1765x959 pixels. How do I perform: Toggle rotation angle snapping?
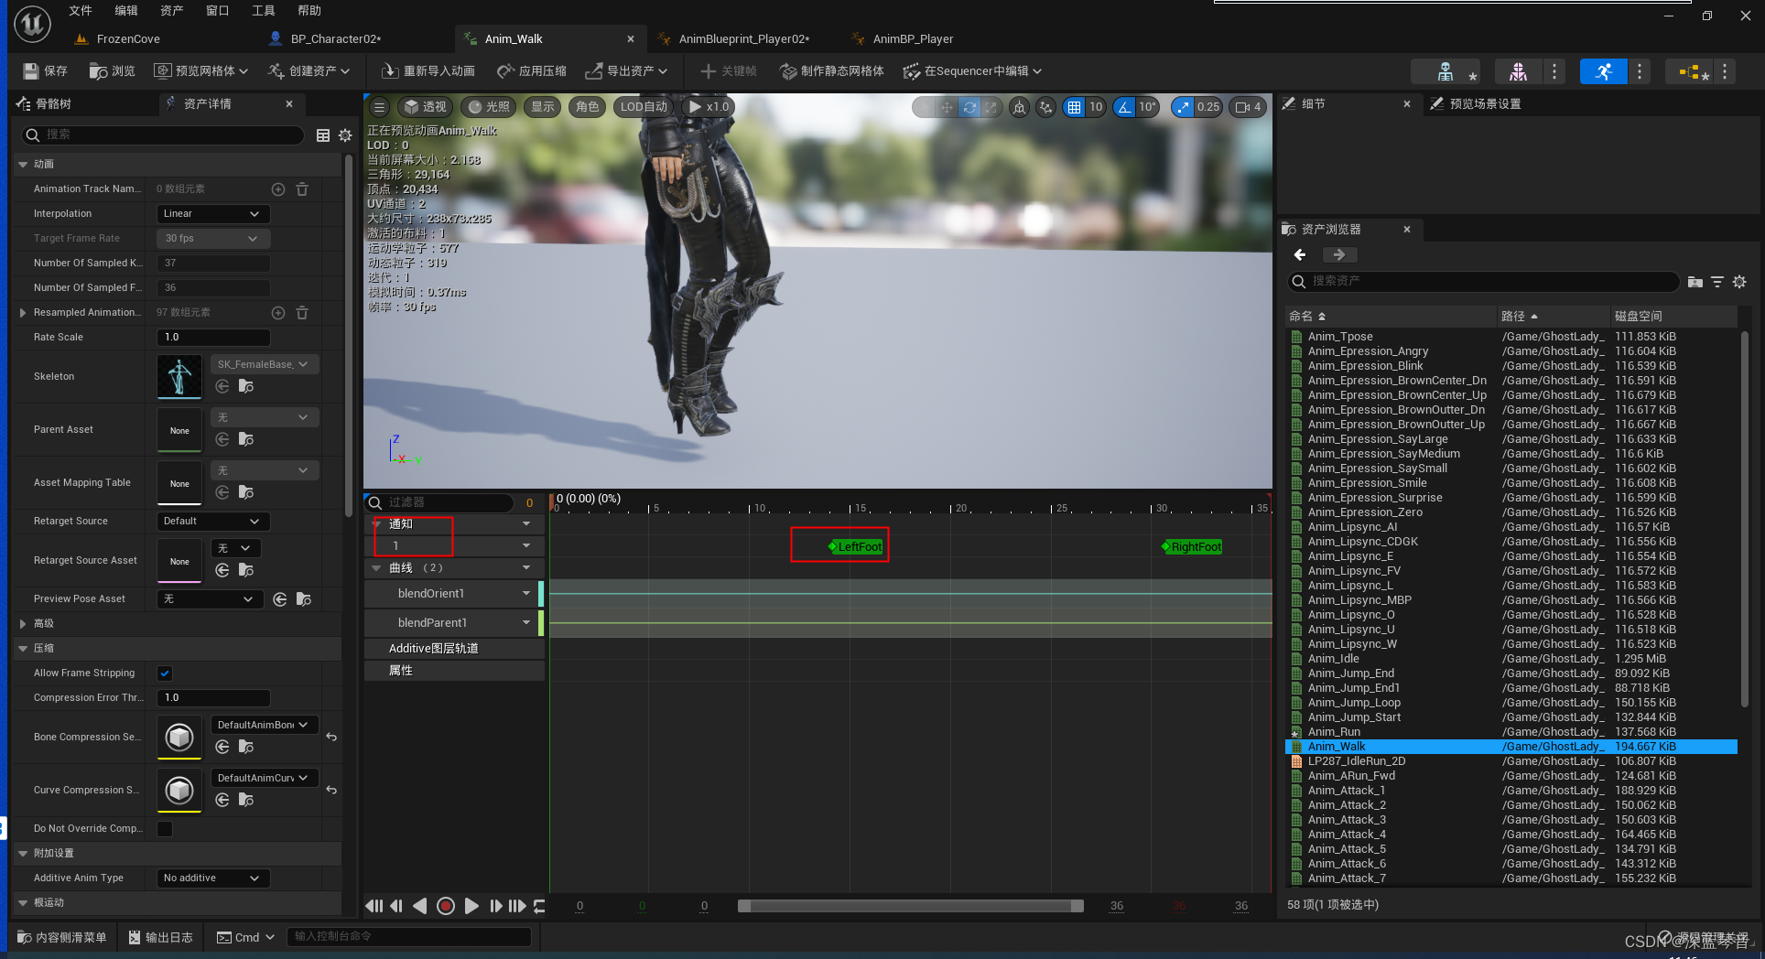click(1124, 107)
